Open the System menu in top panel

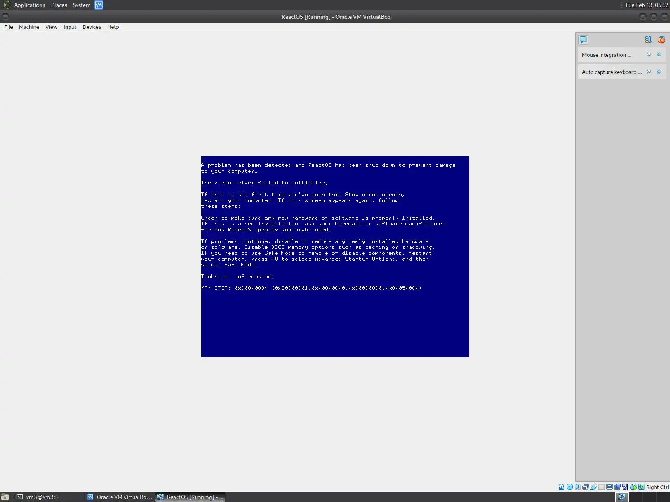tap(82, 5)
